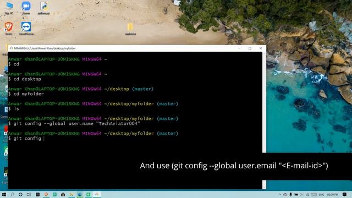Viewport: 352px width, 198px height.
Task: Launch the TeamViewer desktop shortcut
Action: click(x=26, y=28)
